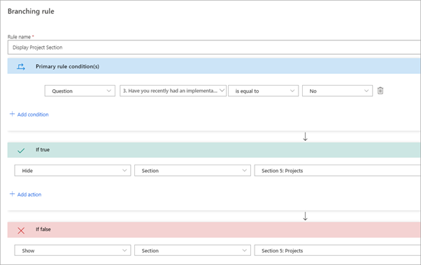Click the Add condition link

[33, 114]
